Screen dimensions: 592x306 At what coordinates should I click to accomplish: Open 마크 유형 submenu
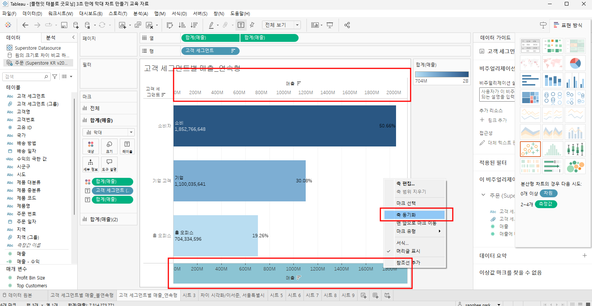pyautogui.click(x=415, y=231)
